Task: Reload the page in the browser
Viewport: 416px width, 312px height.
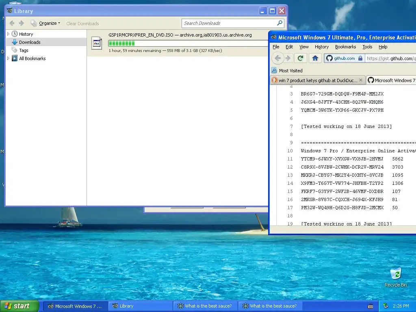Action: pos(300,58)
